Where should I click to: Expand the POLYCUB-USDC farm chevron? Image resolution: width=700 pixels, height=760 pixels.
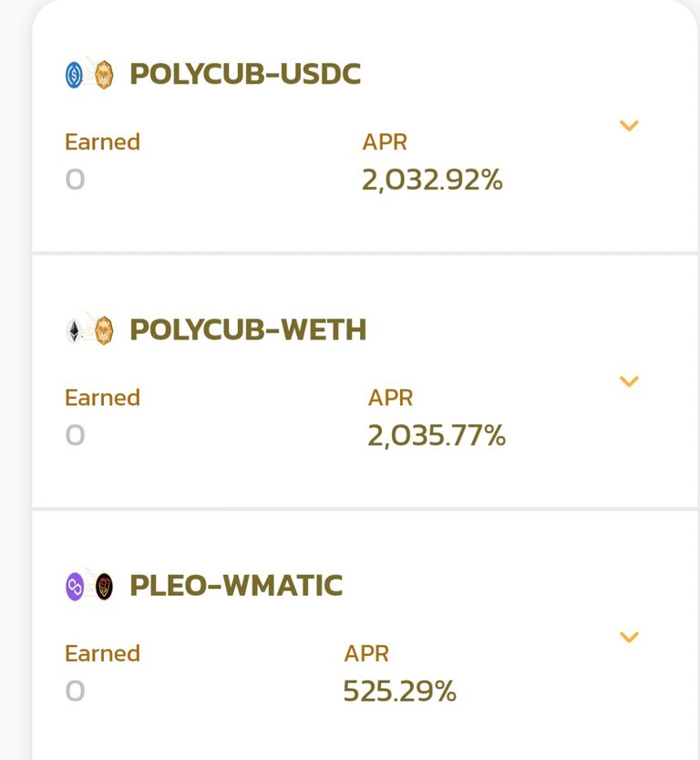click(629, 126)
